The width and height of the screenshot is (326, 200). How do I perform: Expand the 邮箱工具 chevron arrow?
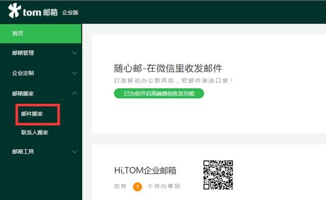74,152
